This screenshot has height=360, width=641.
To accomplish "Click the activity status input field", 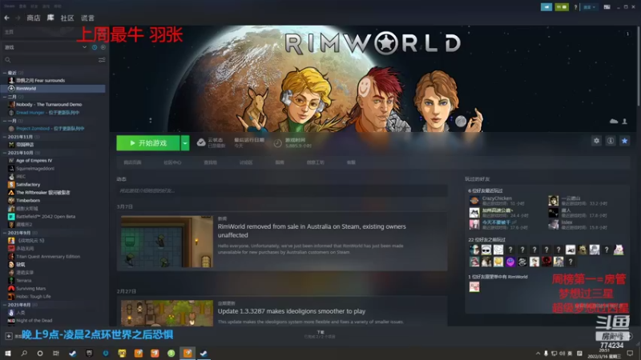I will click(282, 190).
